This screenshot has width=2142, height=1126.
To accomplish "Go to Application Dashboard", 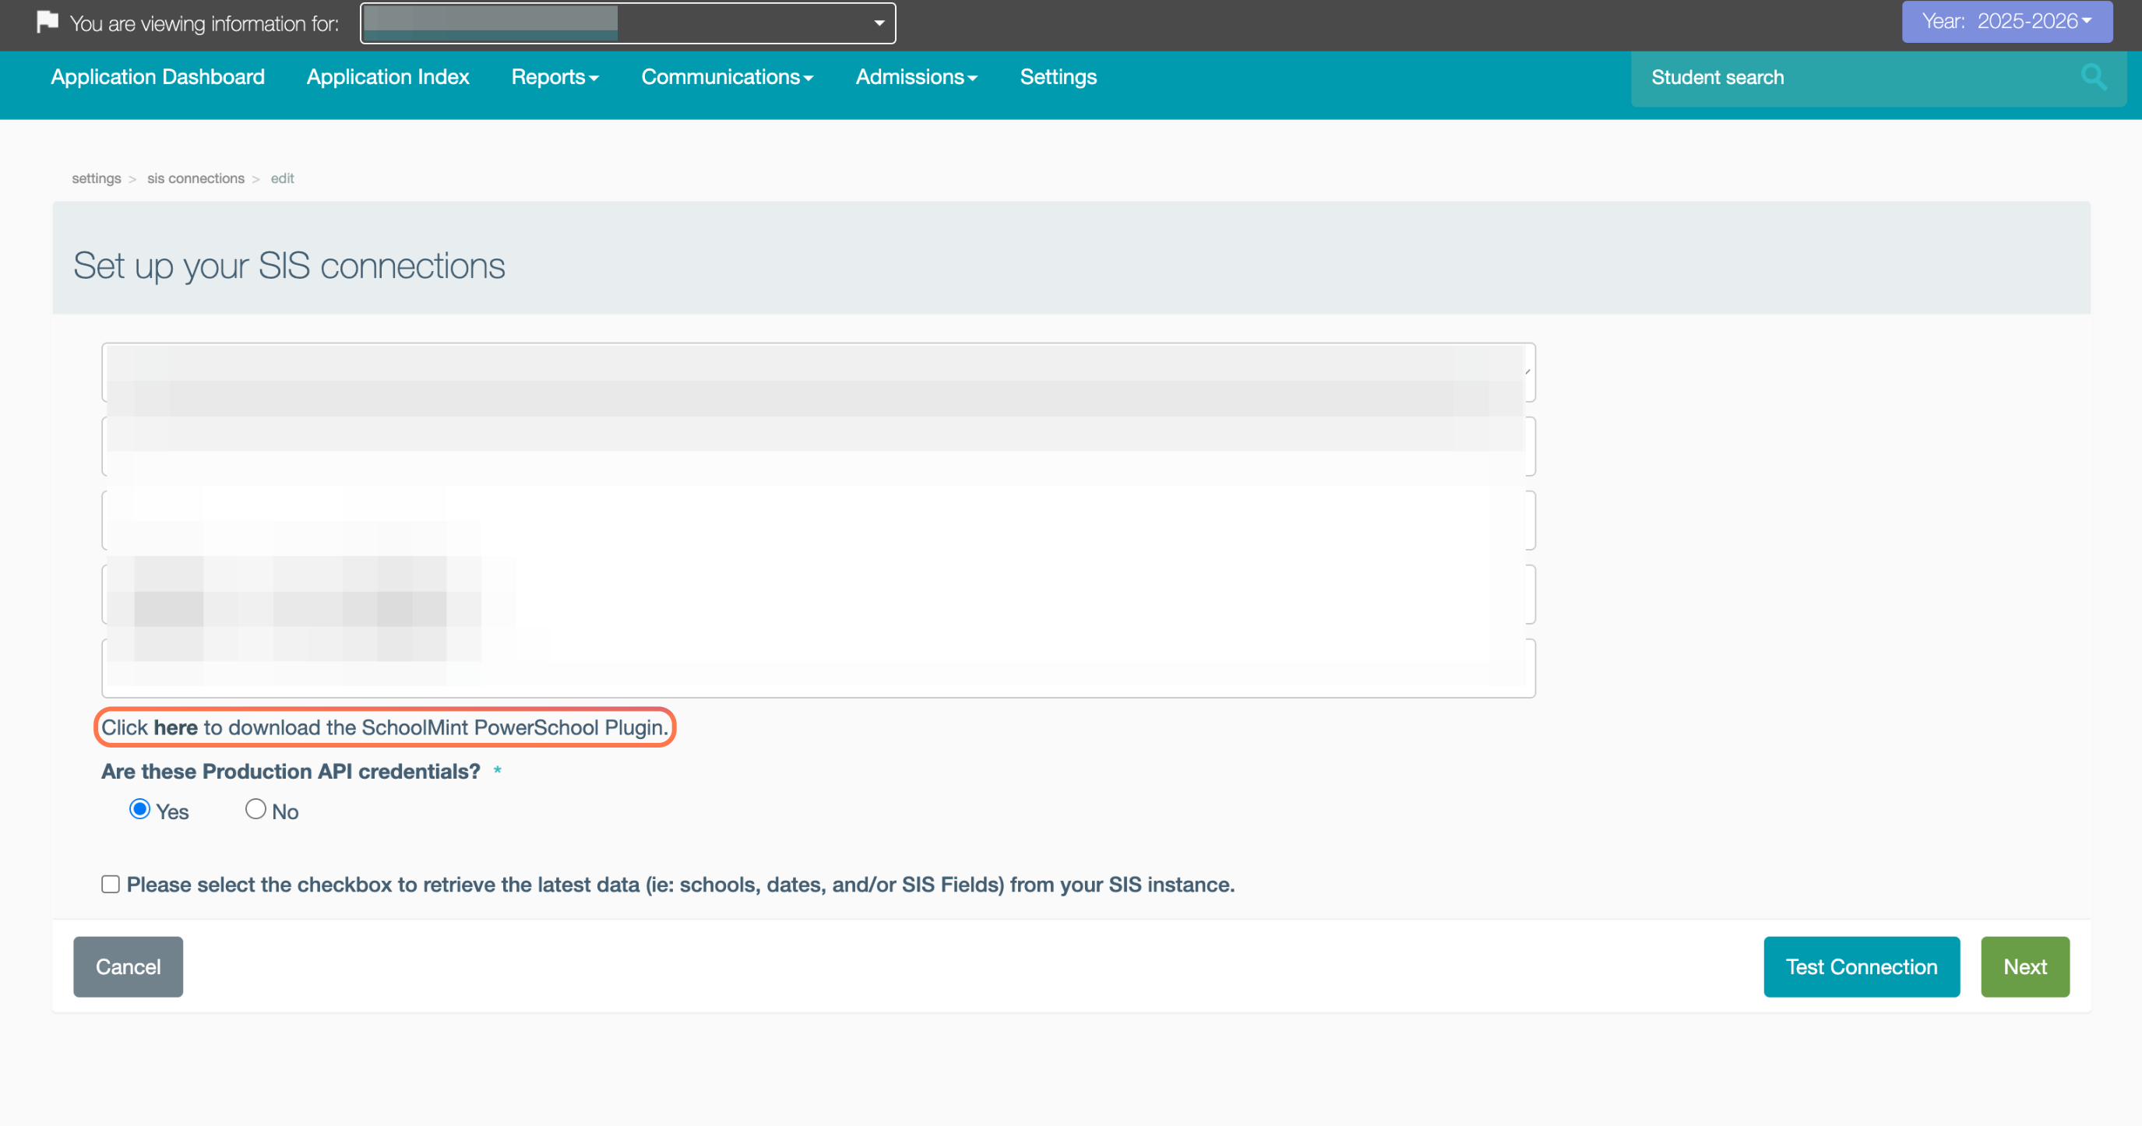I will pyautogui.click(x=157, y=77).
